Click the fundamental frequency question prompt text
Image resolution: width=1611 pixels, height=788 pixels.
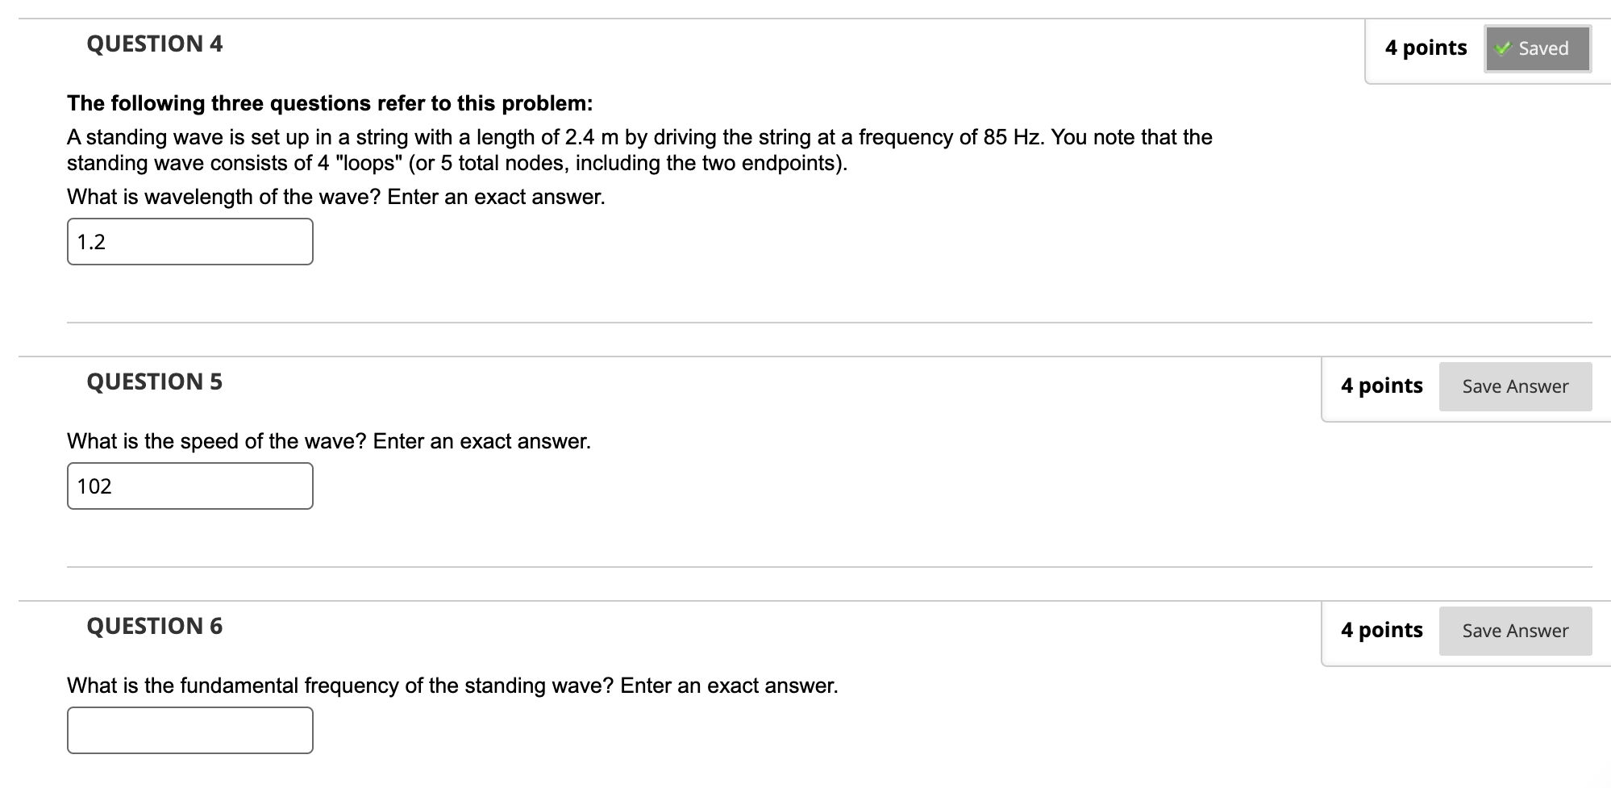click(452, 685)
